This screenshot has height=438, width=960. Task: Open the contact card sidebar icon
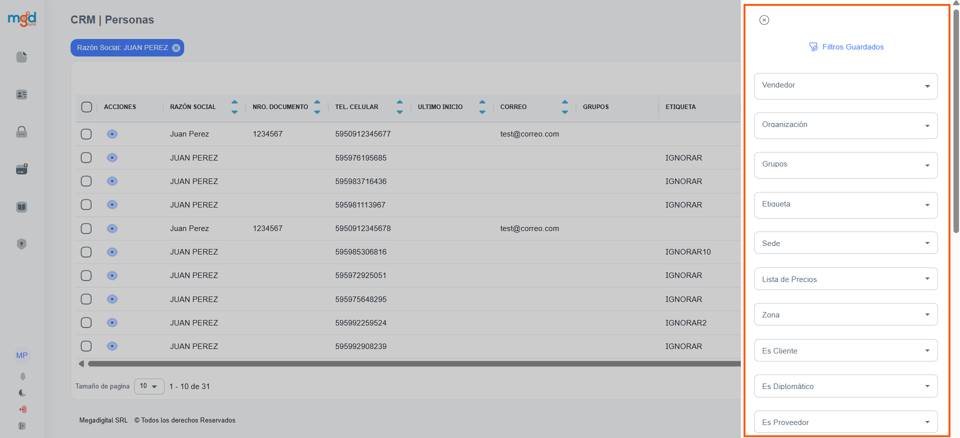coord(22,94)
